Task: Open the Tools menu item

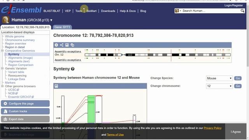Action: [x=79, y=11]
